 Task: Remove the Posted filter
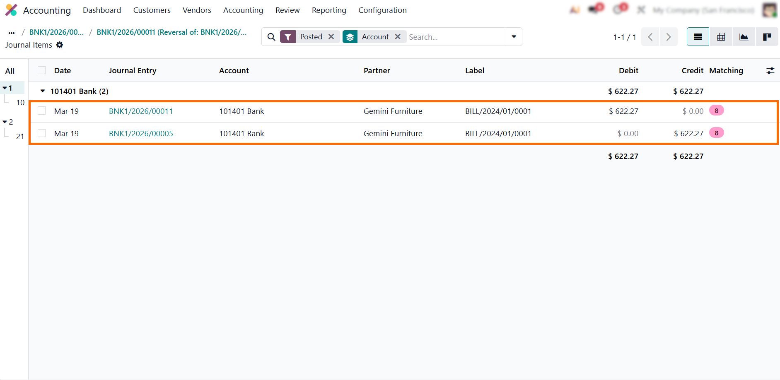(331, 37)
